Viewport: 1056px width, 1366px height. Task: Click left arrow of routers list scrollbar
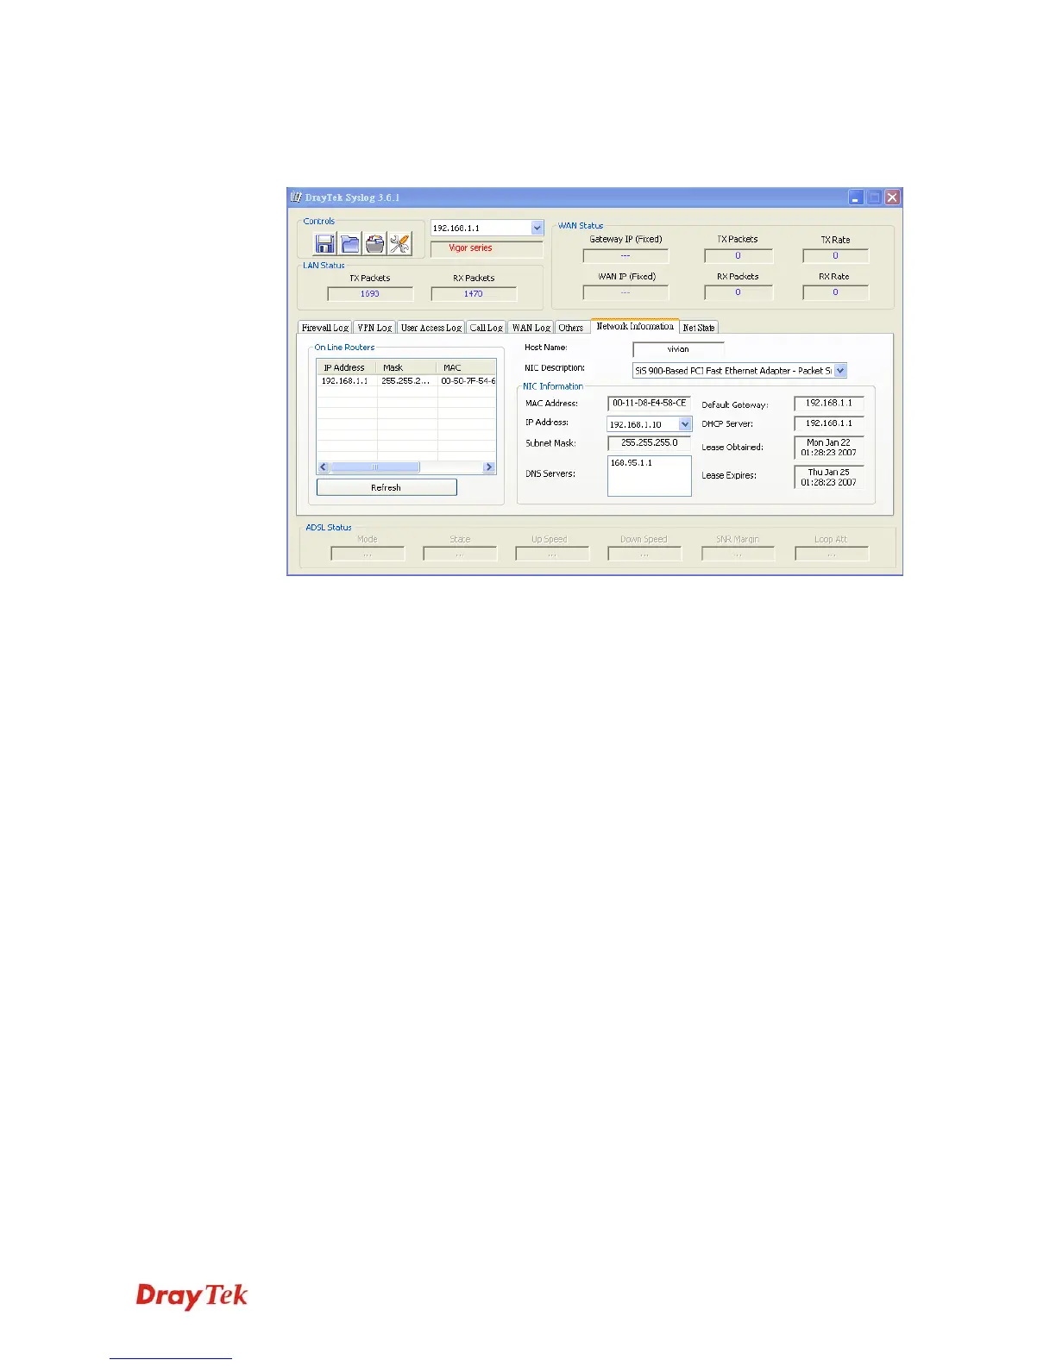click(x=324, y=467)
